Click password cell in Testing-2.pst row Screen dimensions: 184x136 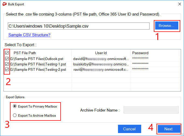[x=140, y=69]
